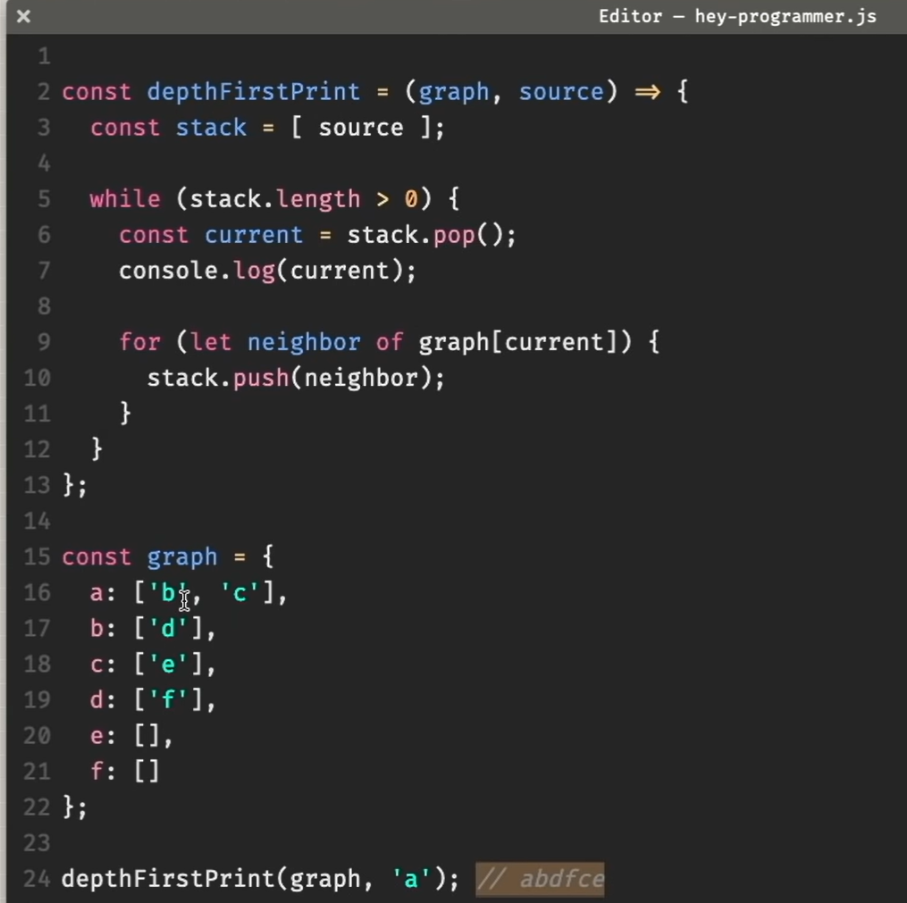The image size is (907, 903).
Task: Click 'console' on line 7
Action: tap(168, 271)
